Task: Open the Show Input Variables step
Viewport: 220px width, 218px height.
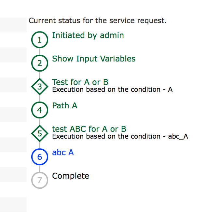Action: (x=94, y=59)
